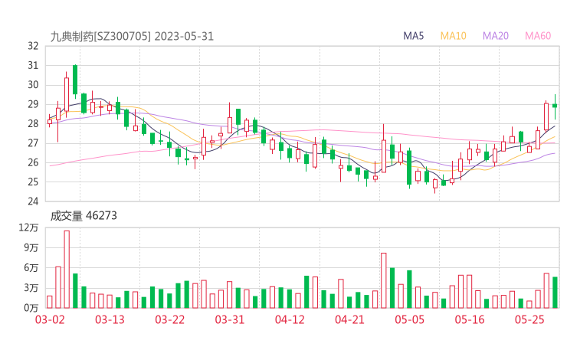Viewport: 567px width, 337px height.
Task: Click the price axis label 27
Action: [x=33, y=143]
